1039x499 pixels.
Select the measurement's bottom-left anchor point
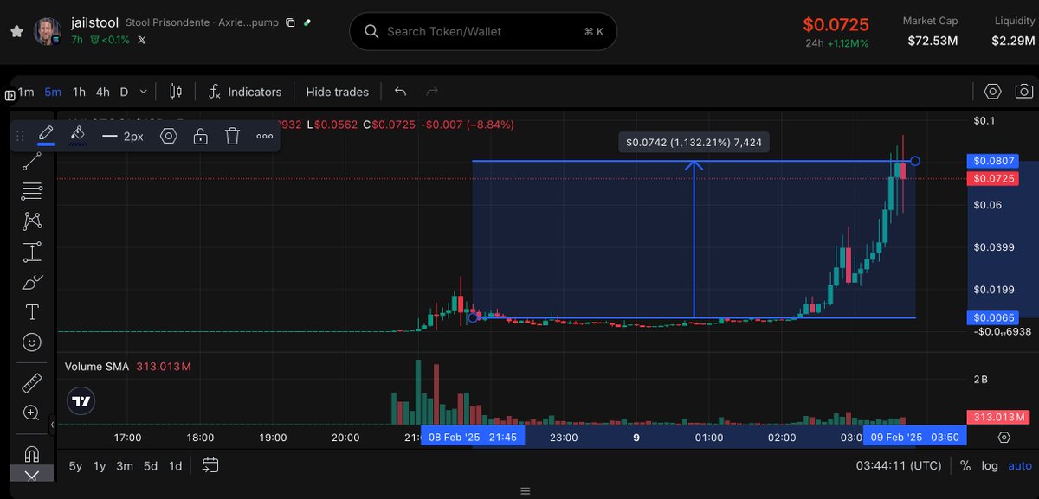(x=473, y=317)
